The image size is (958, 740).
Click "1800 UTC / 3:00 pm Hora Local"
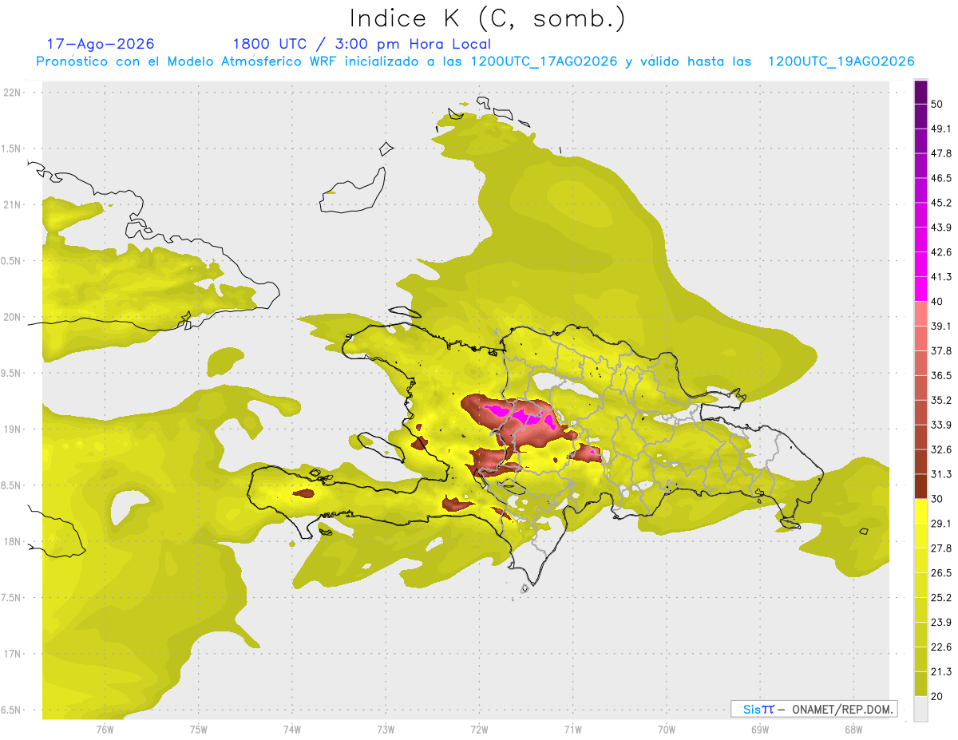click(362, 44)
